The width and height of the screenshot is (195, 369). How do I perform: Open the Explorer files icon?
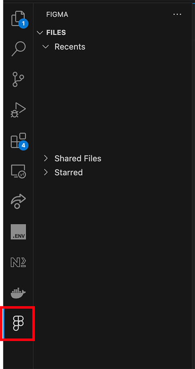pos(18,18)
